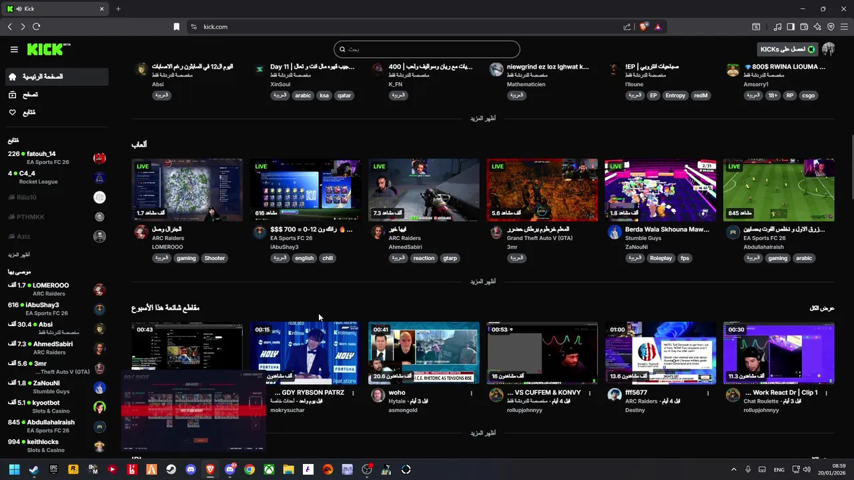
Task: Reload the page
Action: coord(36,27)
